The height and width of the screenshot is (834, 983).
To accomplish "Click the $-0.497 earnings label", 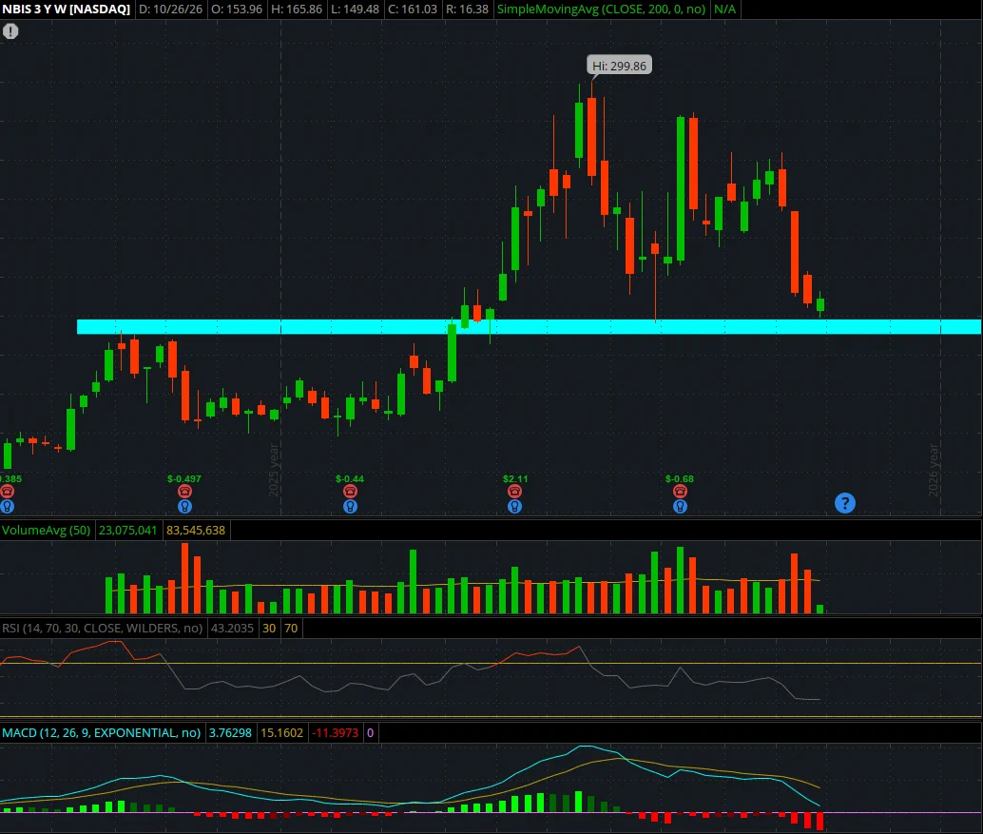I will (184, 479).
